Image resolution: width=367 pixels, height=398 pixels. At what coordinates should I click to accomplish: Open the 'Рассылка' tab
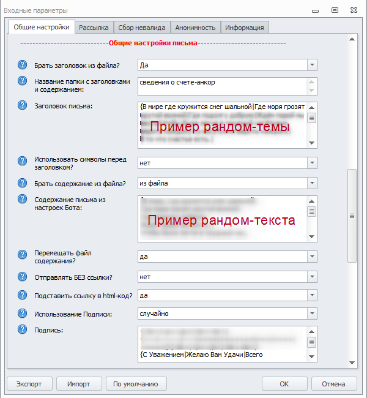(x=94, y=28)
